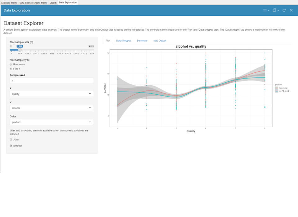Image resolution: width=298 pixels, height=217 pixels.
Task: Open the Summary tab
Action: tap(142, 40)
